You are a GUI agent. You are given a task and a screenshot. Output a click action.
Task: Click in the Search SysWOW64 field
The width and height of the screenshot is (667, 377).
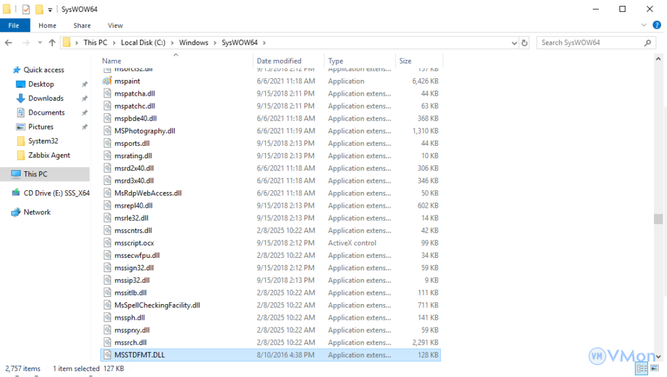click(x=589, y=43)
